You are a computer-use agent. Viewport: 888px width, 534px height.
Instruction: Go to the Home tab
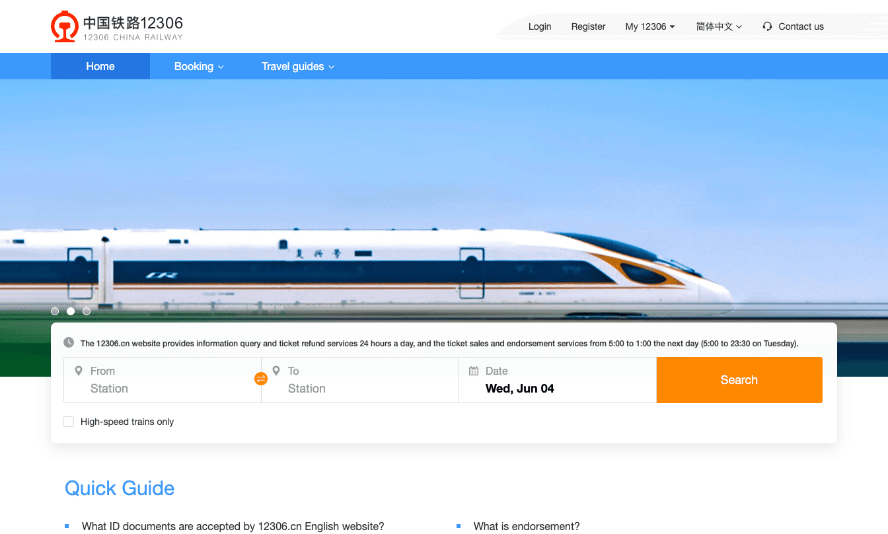coord(100,66)
